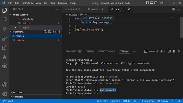The height and width of the screenshot is (103, 183).
Task: Change CRLF end of line sequence
Action: coord(135,101)
